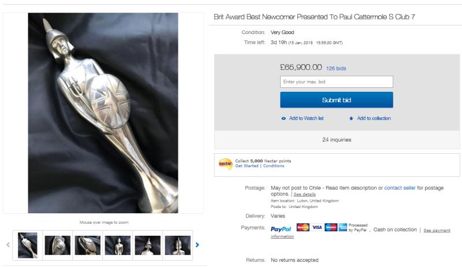Image resolution: width=462 pixels, height=267 pixels.
Task: Click the eye icon beside Add to Watch list
Action: coord(284,118)
